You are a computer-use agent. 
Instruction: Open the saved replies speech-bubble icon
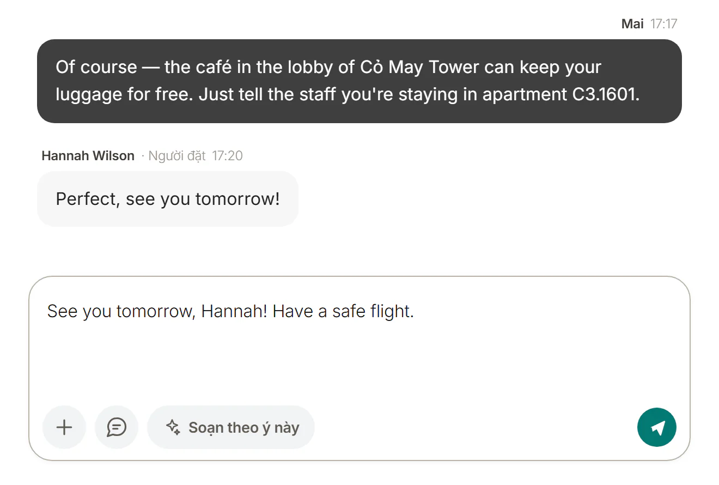tap(117, 427)
